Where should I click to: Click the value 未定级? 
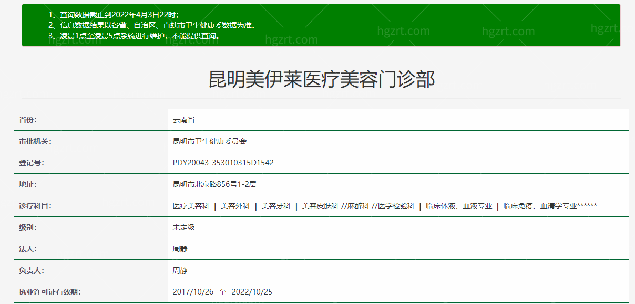click(184, 227)
